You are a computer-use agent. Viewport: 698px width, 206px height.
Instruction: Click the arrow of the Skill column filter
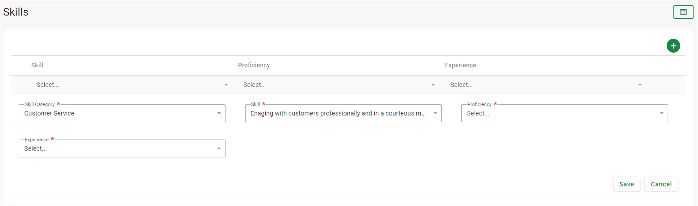point(226,85)
